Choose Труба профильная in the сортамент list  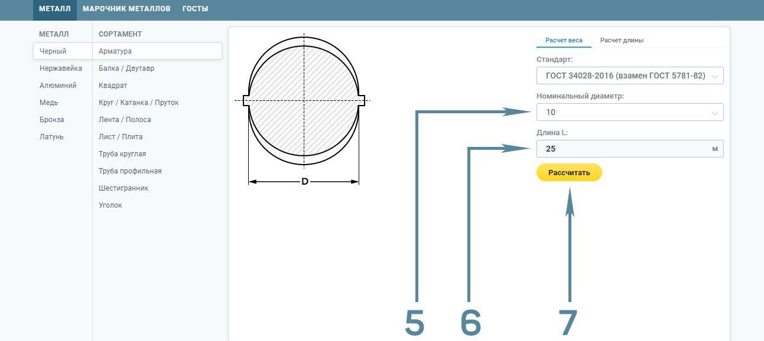[x=130, y=171]
